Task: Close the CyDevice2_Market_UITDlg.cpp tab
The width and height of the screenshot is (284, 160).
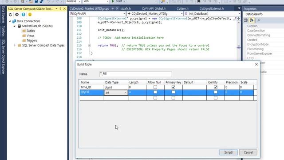Action: [117, 8]
